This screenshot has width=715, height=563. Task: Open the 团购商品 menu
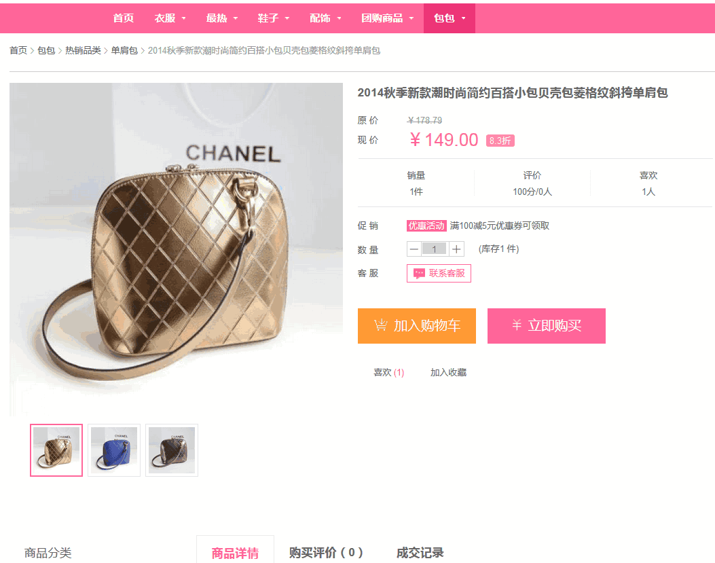pyautogui.click(x=387, y=18)
